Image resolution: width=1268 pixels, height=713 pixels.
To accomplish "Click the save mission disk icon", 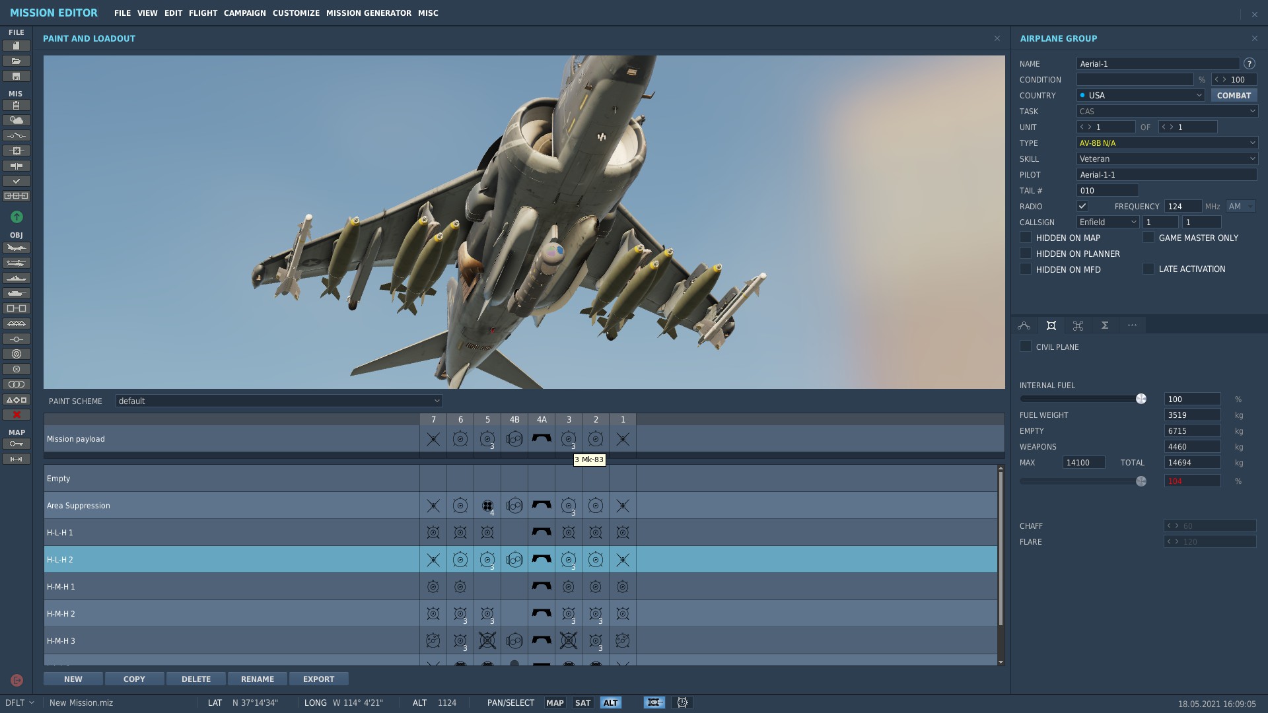I will pyautogui.click(x=17, y=76).
